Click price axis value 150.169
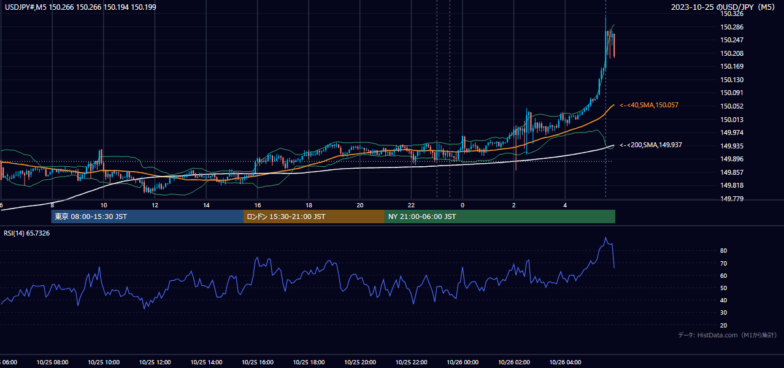Image resolution: width=784 pixels, height=368 pixels. point(732,66)
